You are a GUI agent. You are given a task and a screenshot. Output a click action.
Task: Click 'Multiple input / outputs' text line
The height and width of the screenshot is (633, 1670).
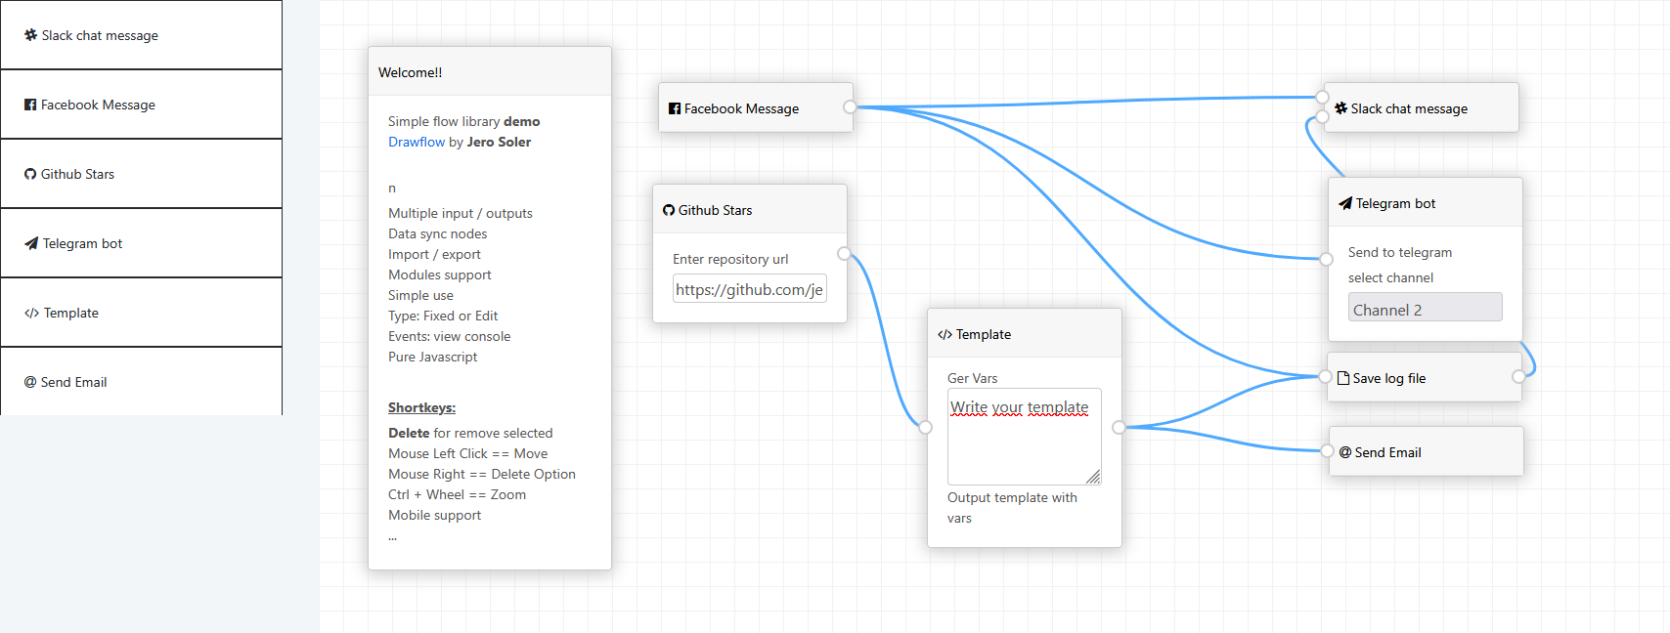(x=461, y=213)
